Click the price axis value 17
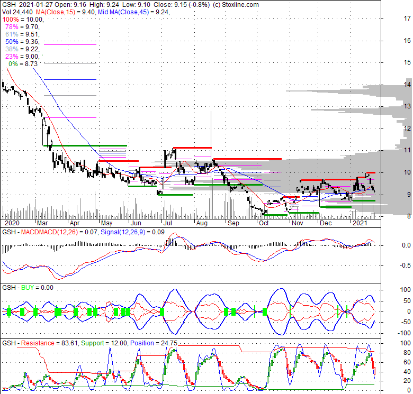This screenshot has width=413, height=394. coord(407,19)
